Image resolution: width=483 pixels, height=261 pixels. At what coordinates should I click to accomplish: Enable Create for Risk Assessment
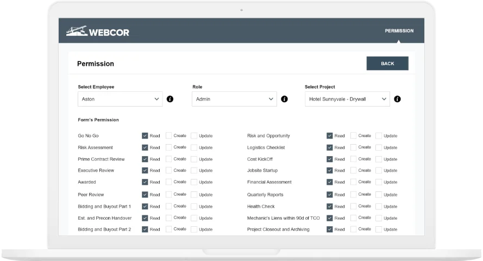point(169,147)
